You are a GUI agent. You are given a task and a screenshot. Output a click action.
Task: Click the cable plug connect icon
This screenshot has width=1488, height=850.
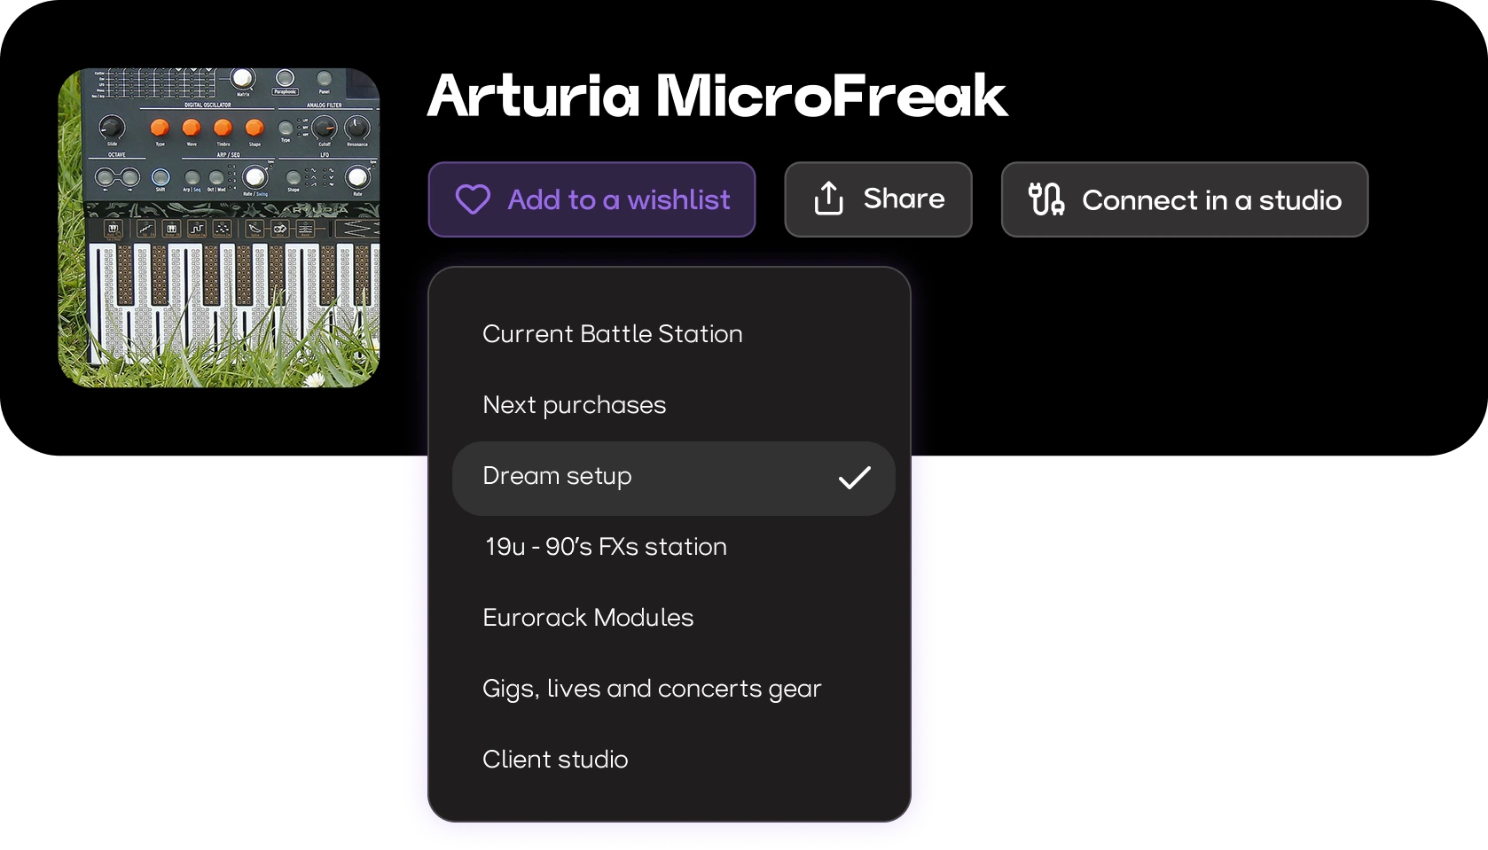pos(1046,199)
